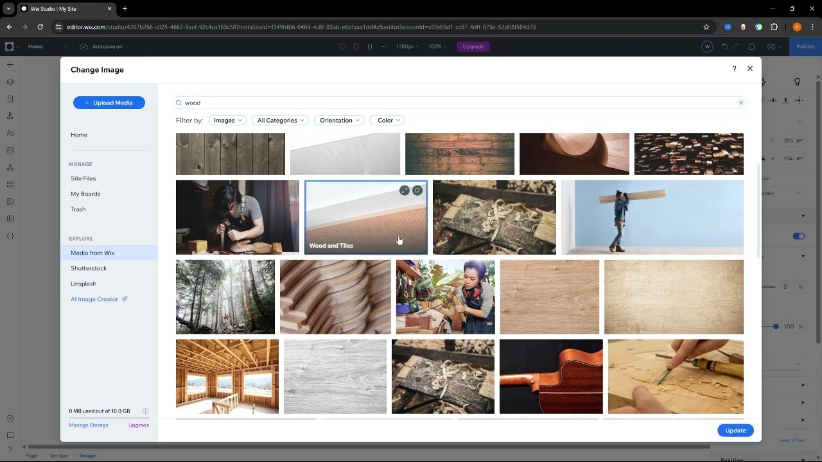
Task: Open the Color filter dropdown
Action: tap(387, 120)
